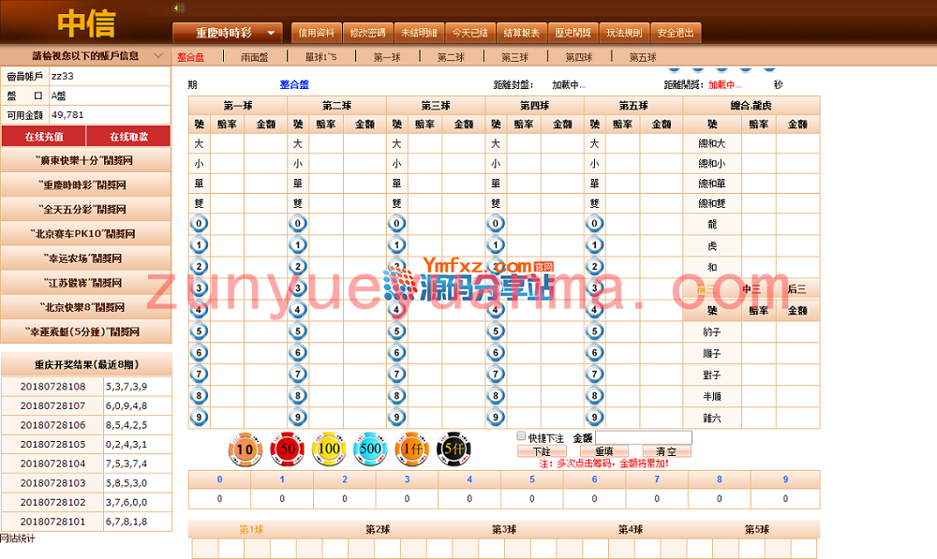This screenshot has height=559, width=937.
Task: Open the 未結明細 menu
Action: coord(419,33)
